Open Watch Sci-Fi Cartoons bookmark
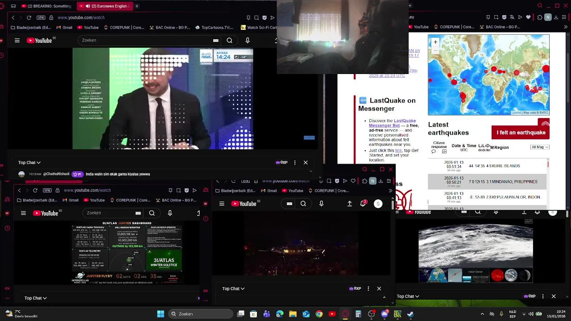Image resolution: width=571 pixels, height=321 pixels. pyautogui.click(x=259, y=27)
